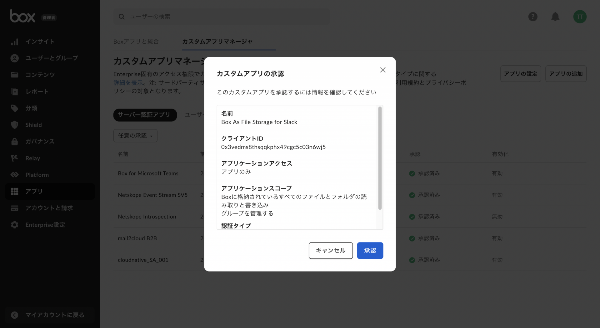Viewport: 600px width, 328px height.
Task: Open the 任意の承認 filter dropdown
Action: coord(135,135)
